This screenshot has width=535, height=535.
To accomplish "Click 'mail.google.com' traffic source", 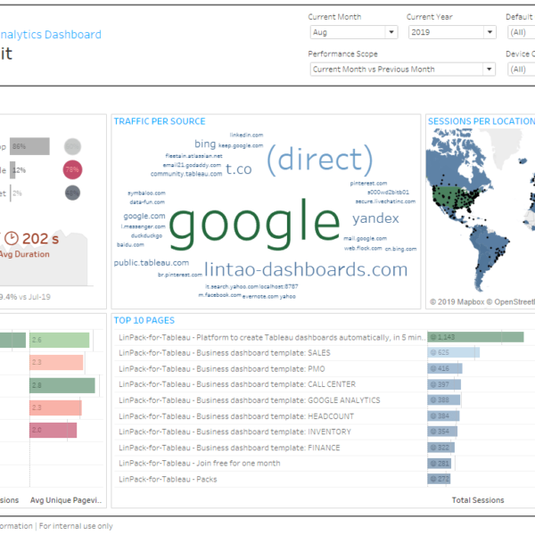I will tap(365, 238).
